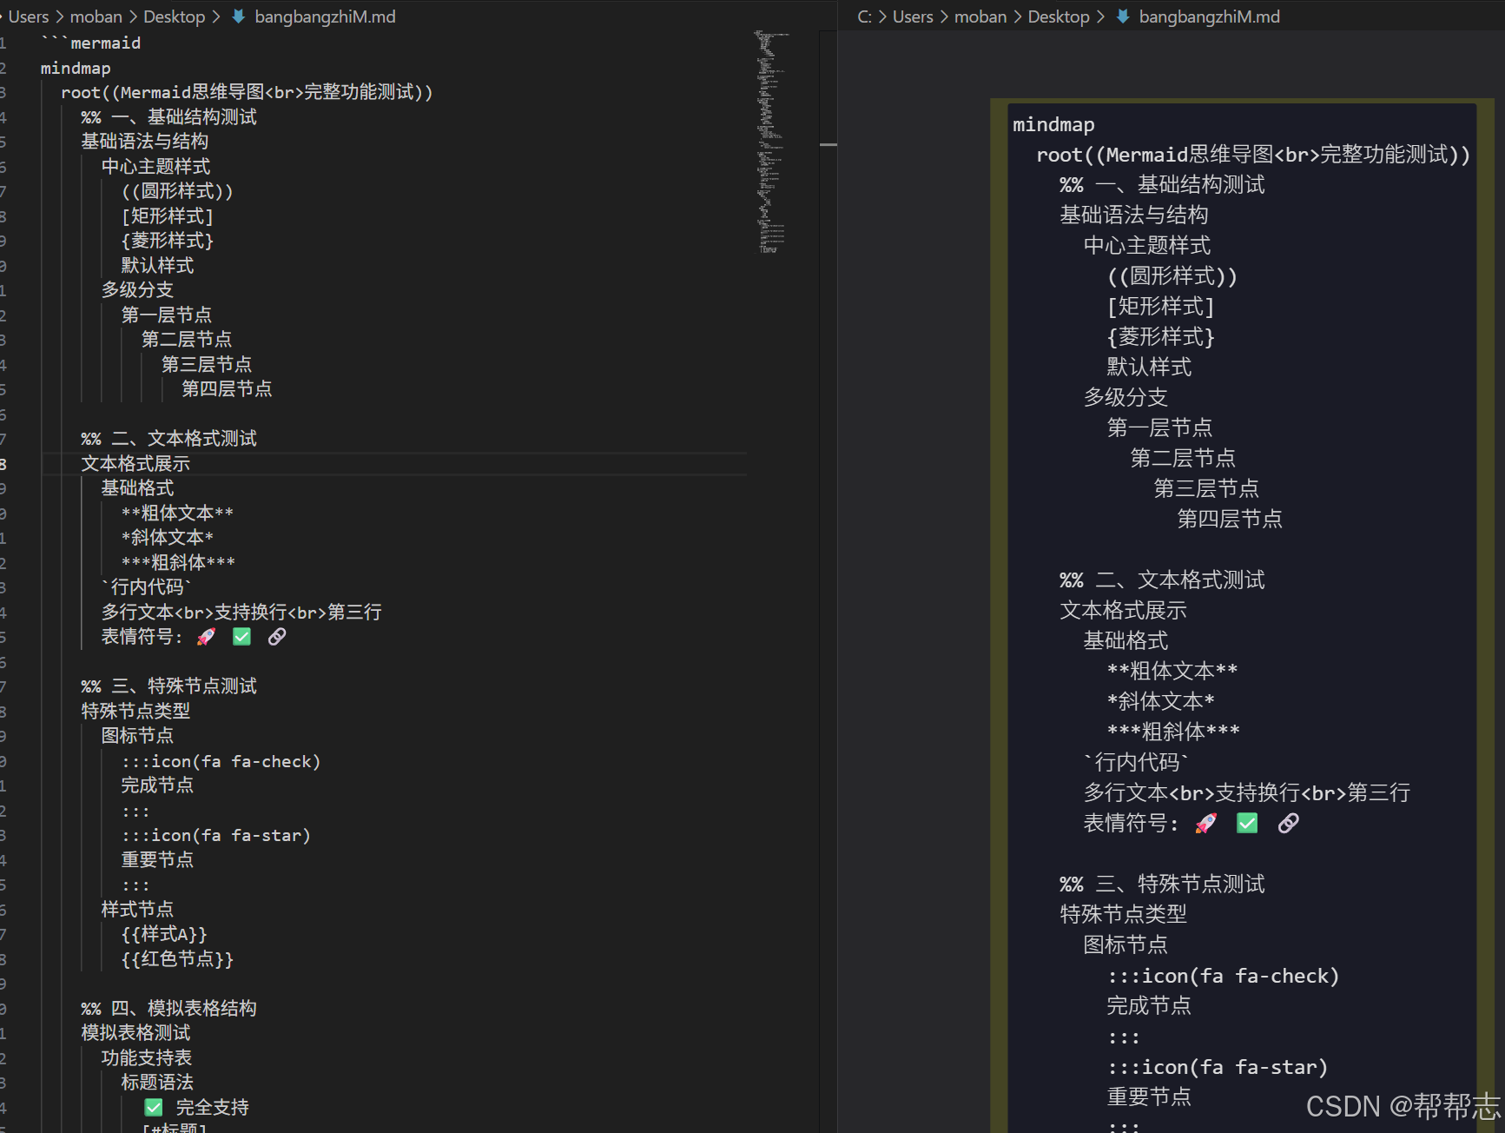Viewport: 1505px width, 1133px height.
Task: Click '[矩形样式]' in the editor
Action: click(x=167, y=215)
